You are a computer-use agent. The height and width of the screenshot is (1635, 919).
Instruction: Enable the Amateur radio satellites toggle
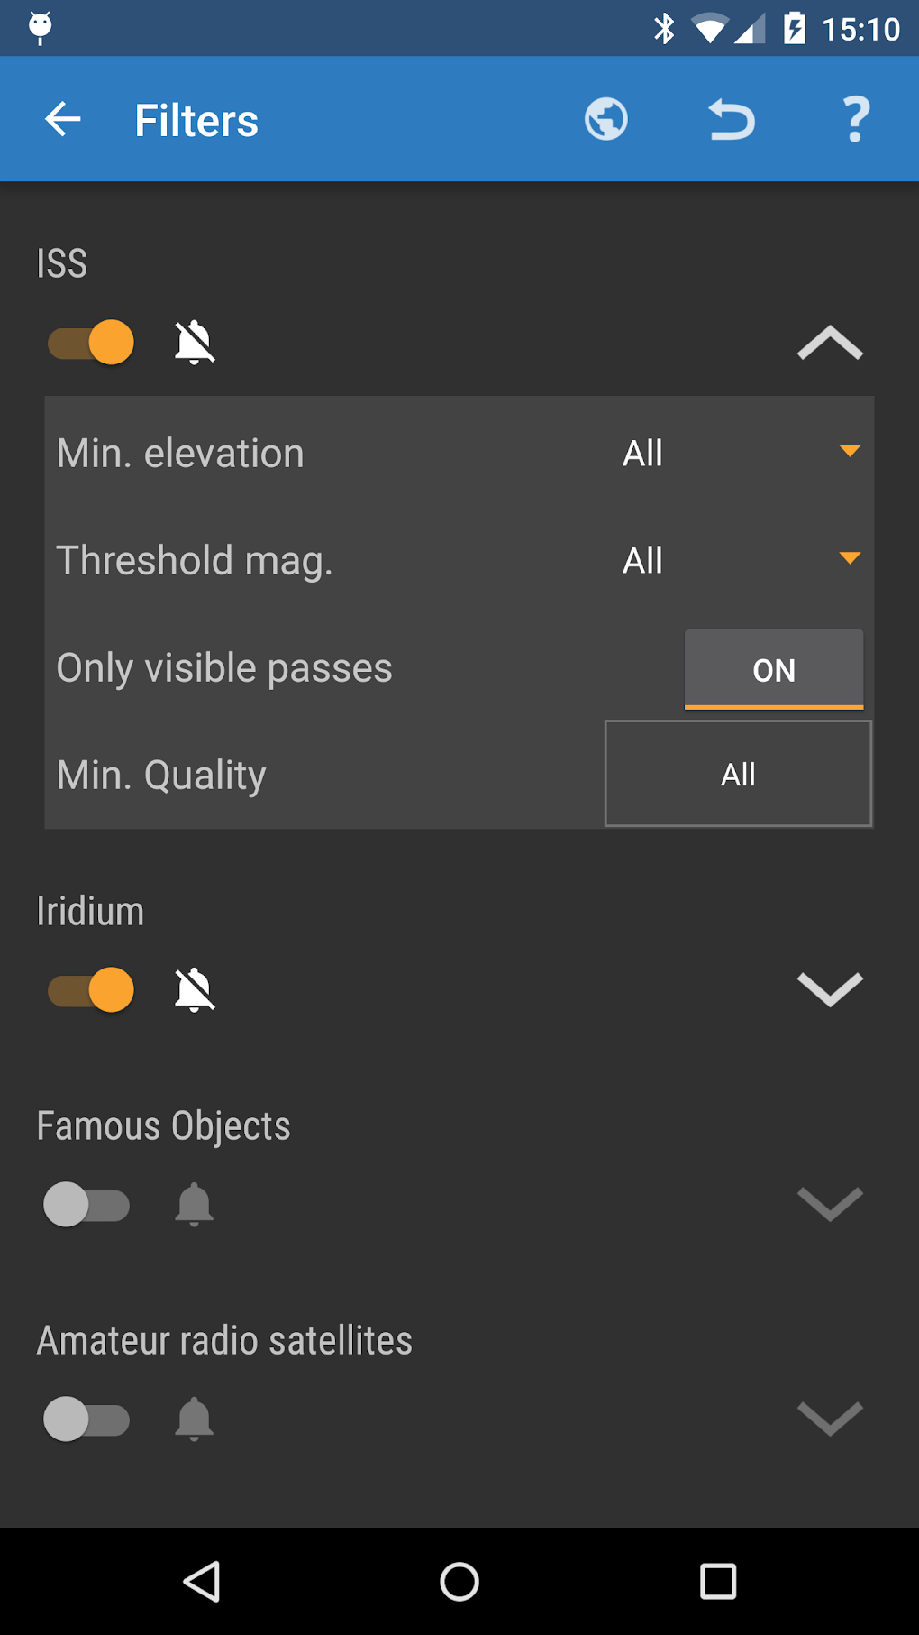click(x=86, y=1419)
